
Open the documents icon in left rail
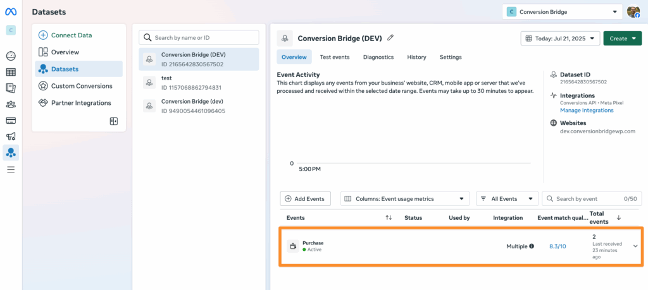click(11, 88)
